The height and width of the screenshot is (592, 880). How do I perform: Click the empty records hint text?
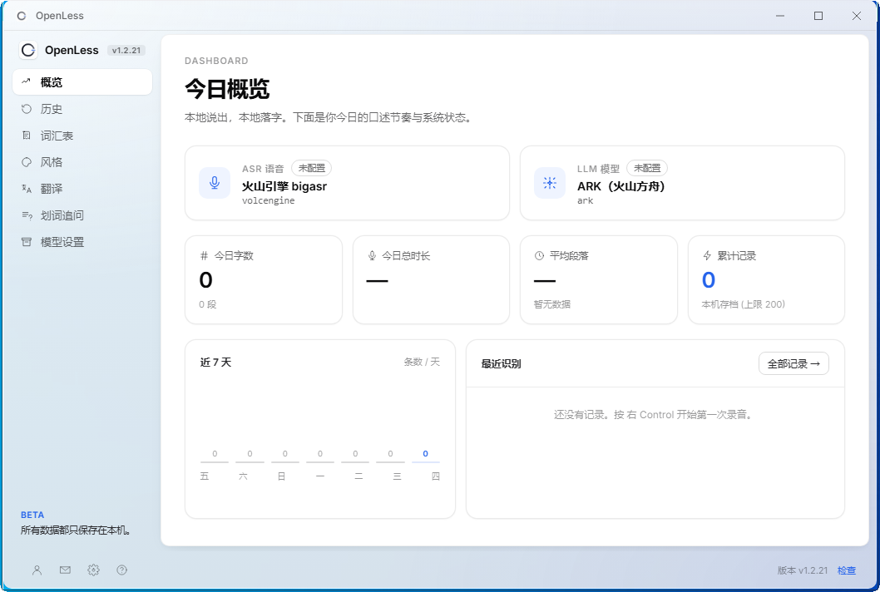(655, 415)
